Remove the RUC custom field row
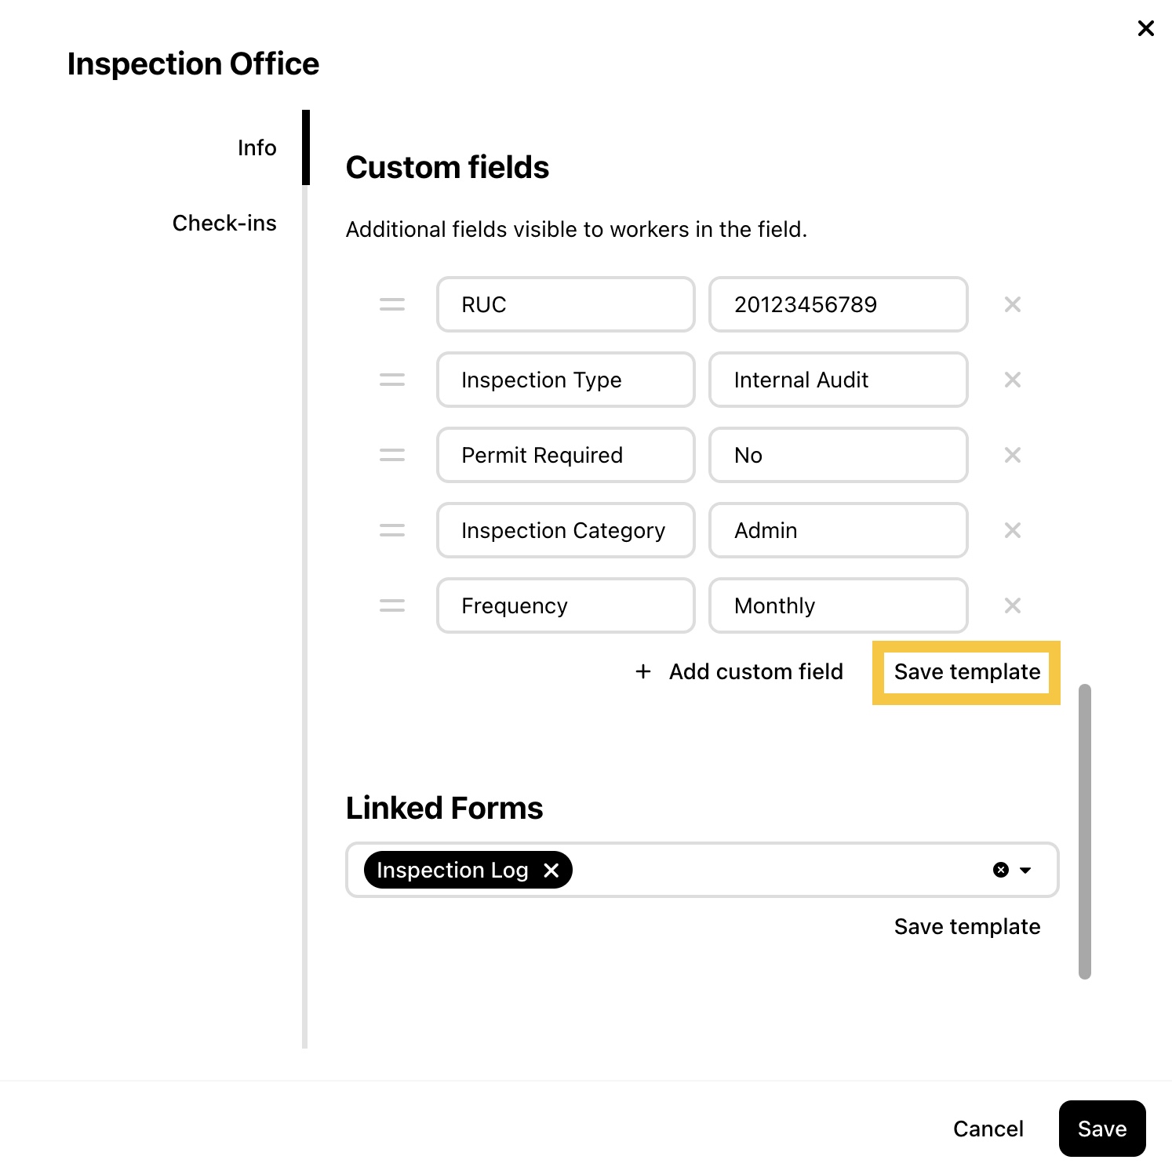The height and width of the screenshot is (1167, 1172). [1012, 304]
